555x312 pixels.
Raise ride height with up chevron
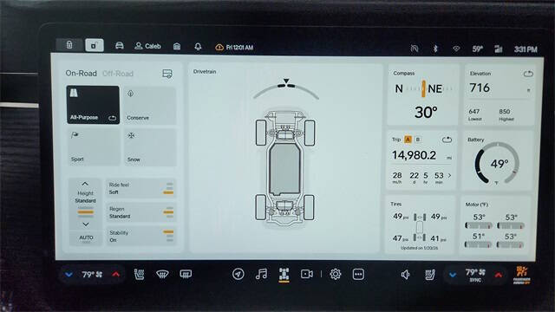[85, 184]
